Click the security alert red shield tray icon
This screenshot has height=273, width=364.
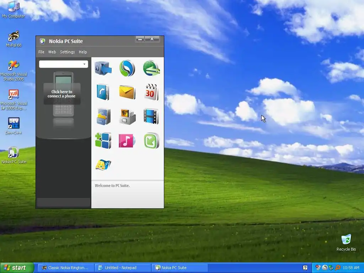318,268
